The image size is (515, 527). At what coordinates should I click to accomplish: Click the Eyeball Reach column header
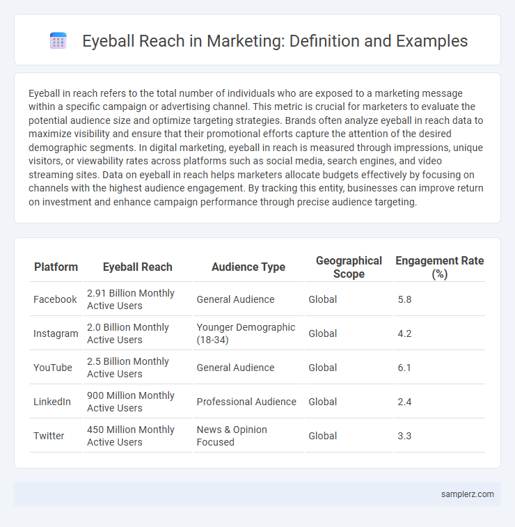point(137,267)
